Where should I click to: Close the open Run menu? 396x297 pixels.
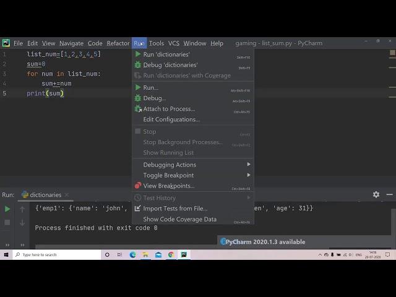click(139, 43)
